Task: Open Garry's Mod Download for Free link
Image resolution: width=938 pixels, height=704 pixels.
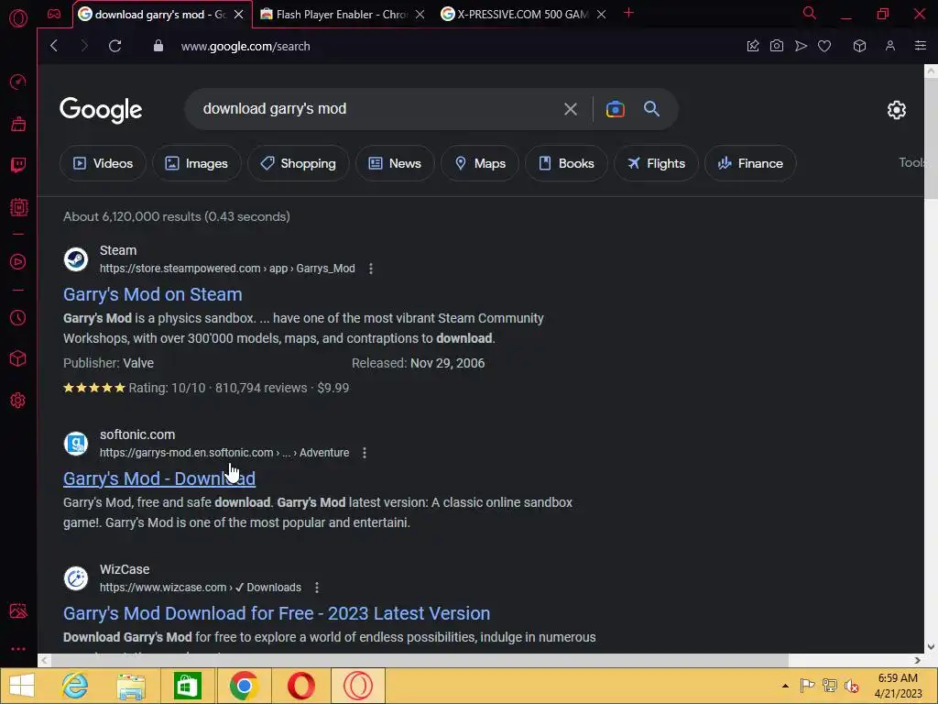Action: pos(277,613)
